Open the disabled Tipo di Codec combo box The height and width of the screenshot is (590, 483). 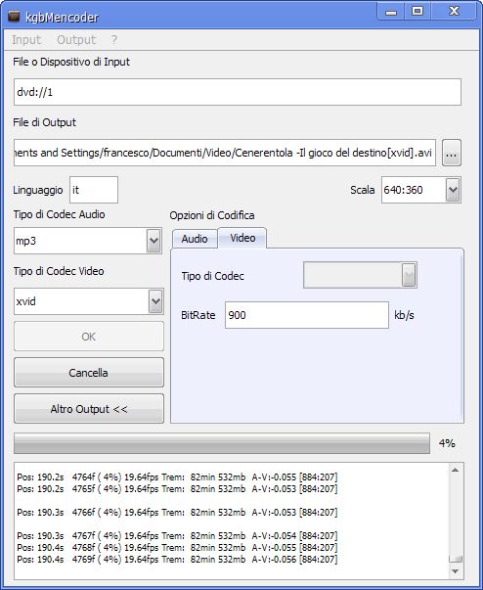[x=360, y=275]
